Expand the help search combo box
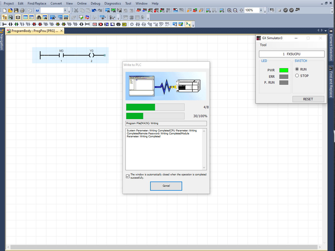The width and height of the screenshot is (335, 251). (x=65, y=10)
